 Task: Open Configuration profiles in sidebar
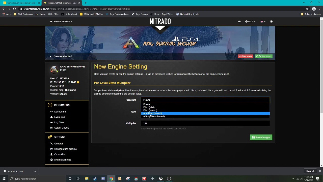click(65, 149)
